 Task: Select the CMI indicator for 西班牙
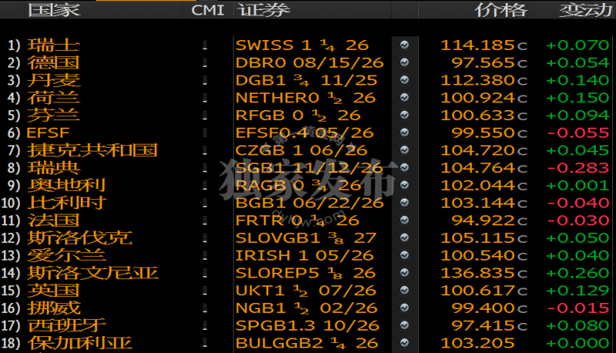(x=204, y=326)
